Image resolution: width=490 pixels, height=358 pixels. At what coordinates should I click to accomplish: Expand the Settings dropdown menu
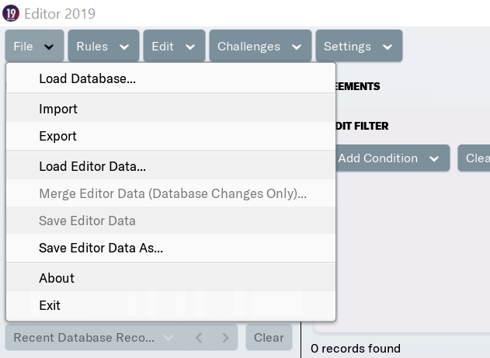click(359, 47)
